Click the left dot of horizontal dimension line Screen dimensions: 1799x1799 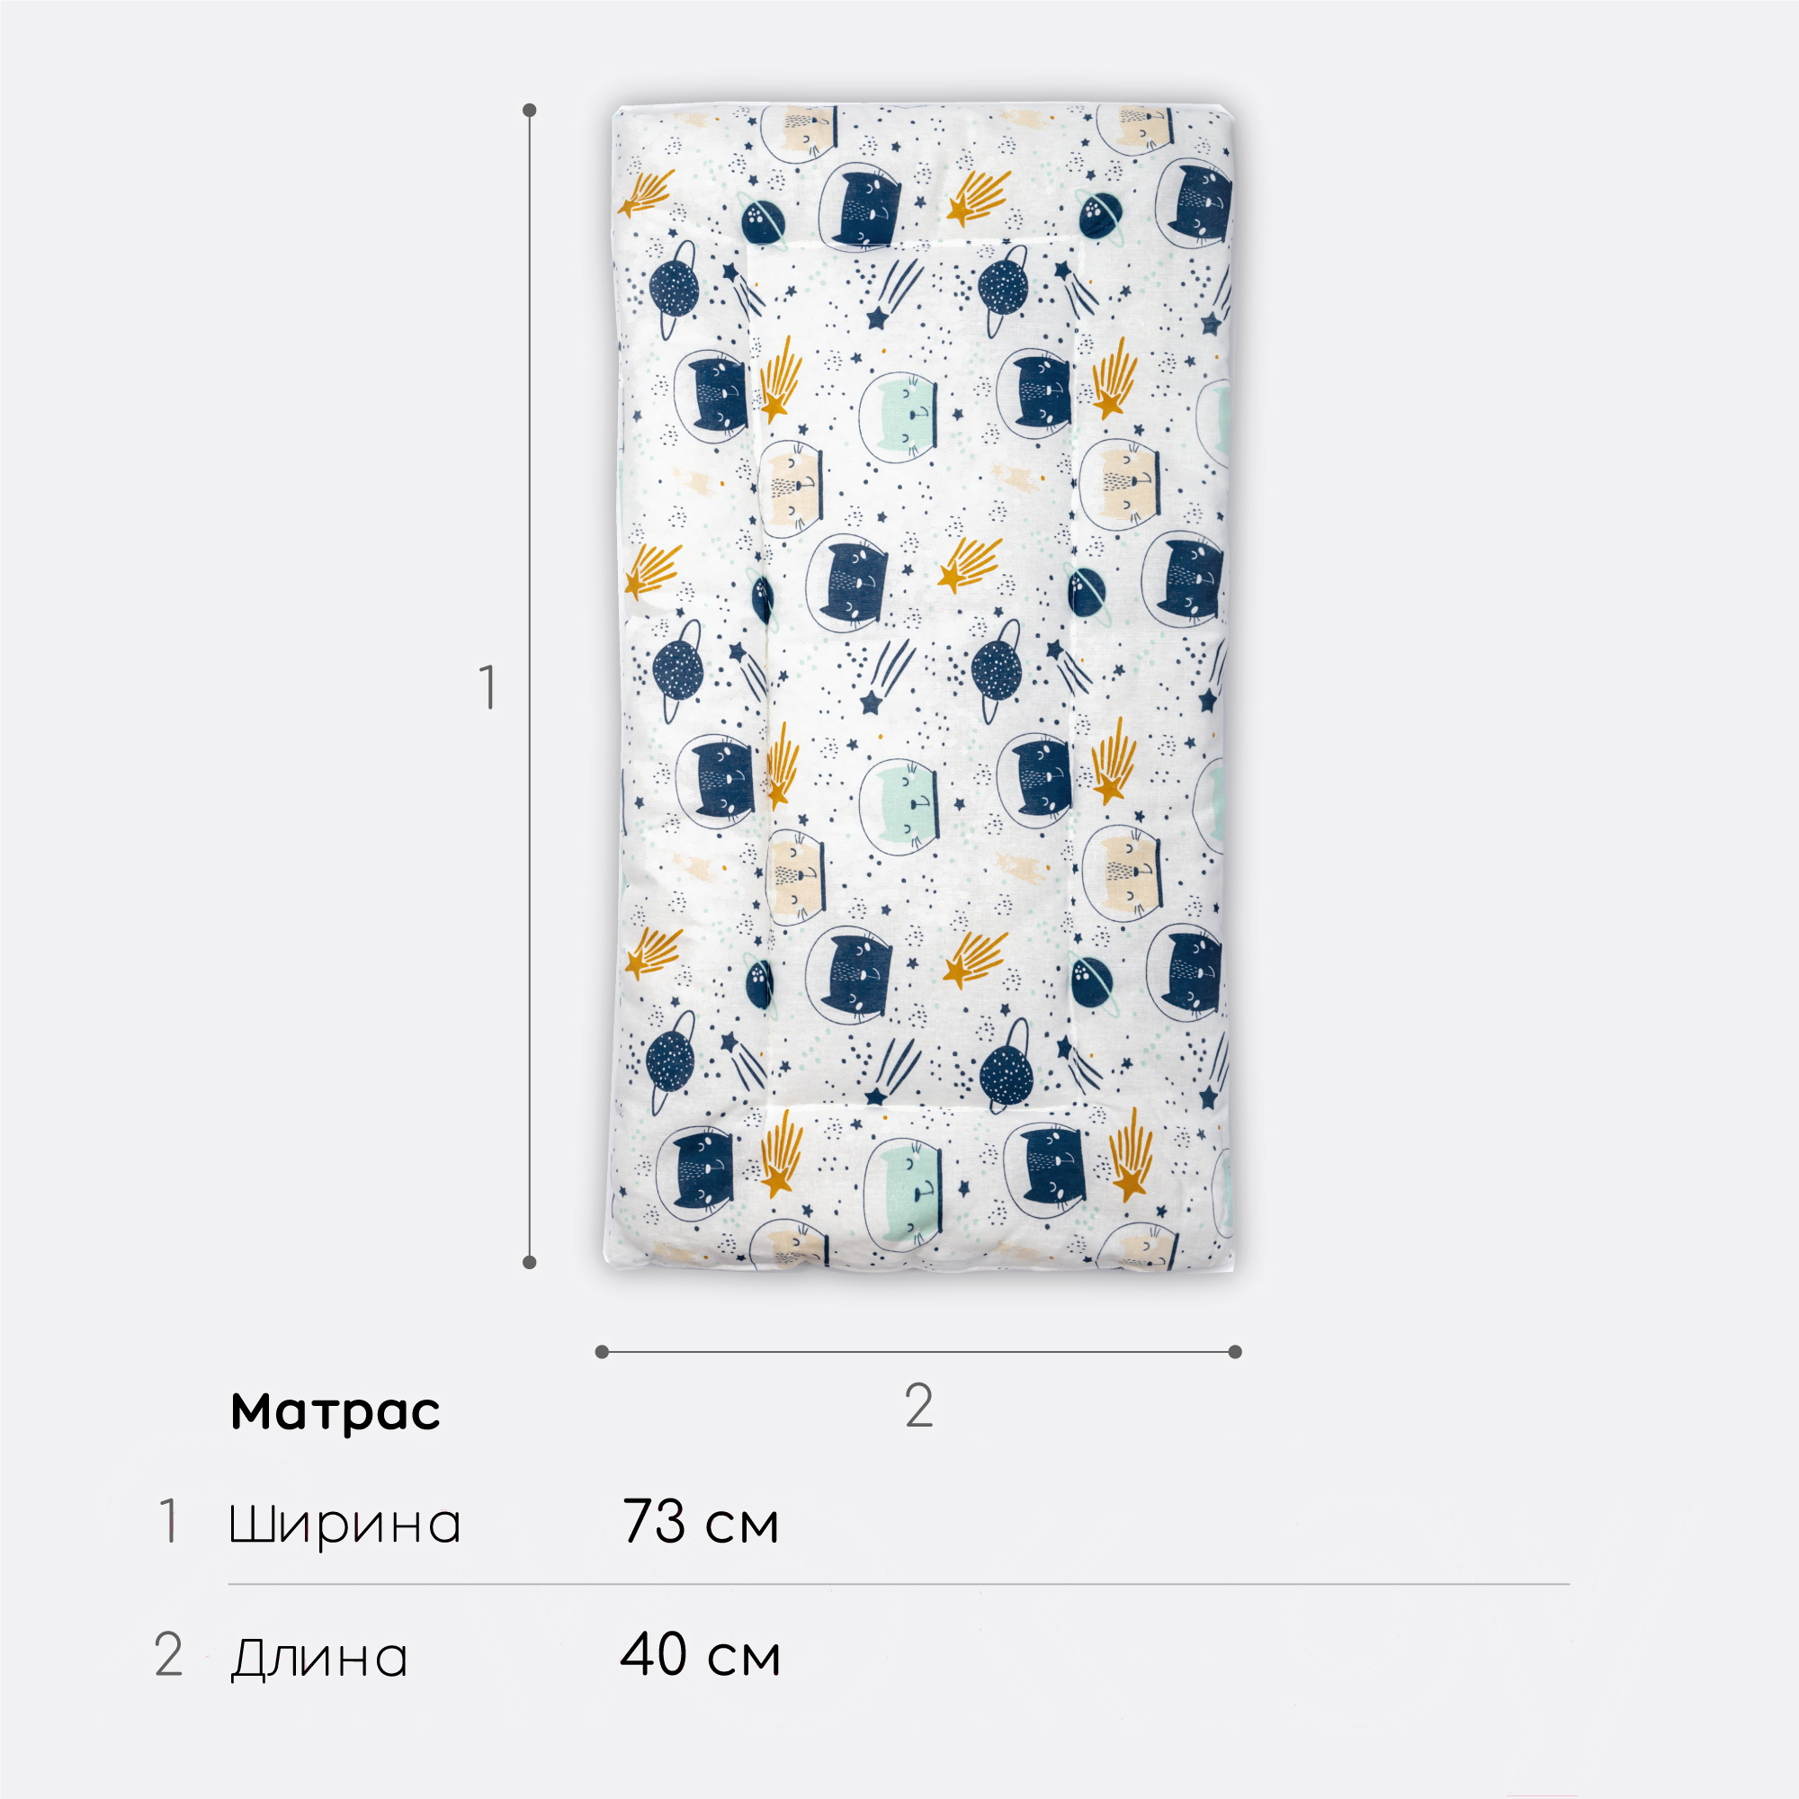click(602, 1351)
